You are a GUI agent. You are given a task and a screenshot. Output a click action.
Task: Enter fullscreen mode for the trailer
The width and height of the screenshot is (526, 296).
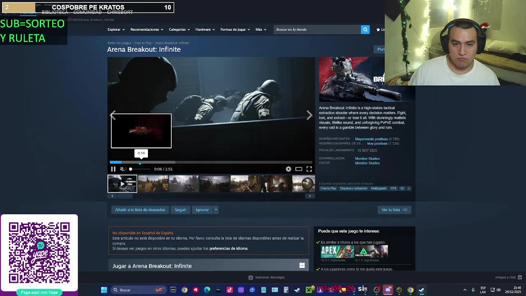309,169
